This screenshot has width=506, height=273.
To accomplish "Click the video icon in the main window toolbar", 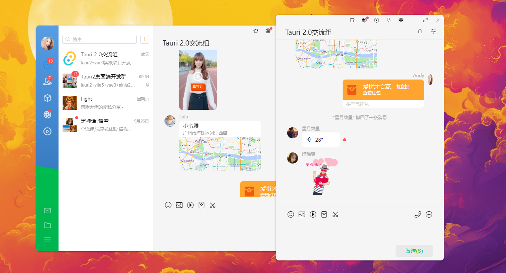I will [190, 205].
